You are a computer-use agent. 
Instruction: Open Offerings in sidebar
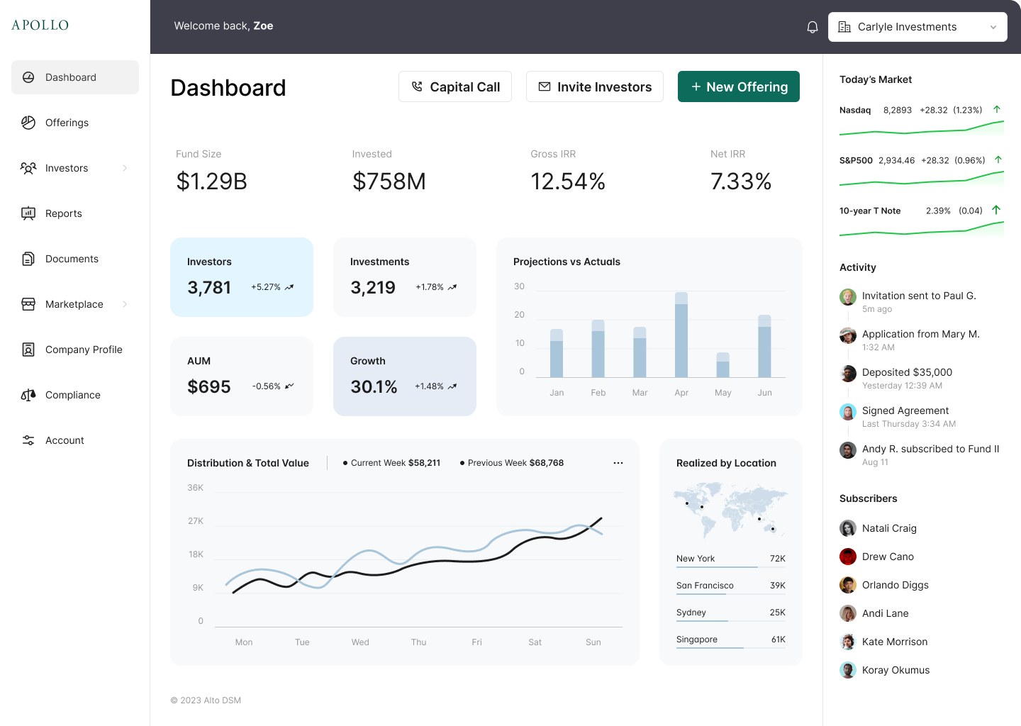click(75, 123)
